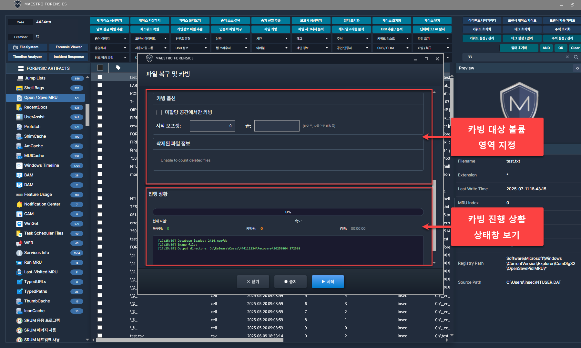Toggle the select-all checkbox in table header
Screen dimensions: 581x348
point(100,68)
